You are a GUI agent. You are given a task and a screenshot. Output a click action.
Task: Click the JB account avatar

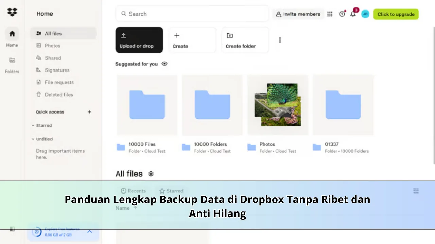click(x=365, y=14)
